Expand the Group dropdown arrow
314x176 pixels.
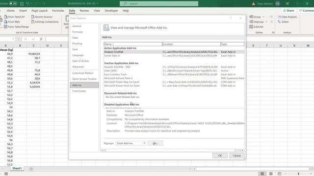263,17
